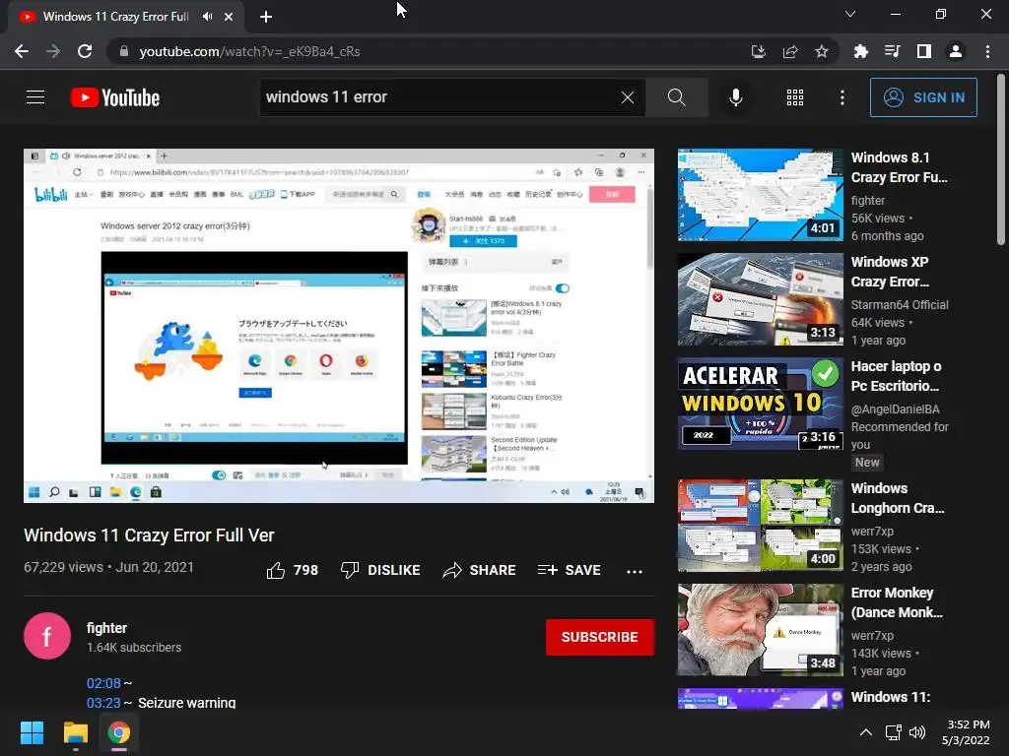The height and width of the screenshot is (756, 1009).
Task: Open Chrome media controls icon
Action: [892, 51]
